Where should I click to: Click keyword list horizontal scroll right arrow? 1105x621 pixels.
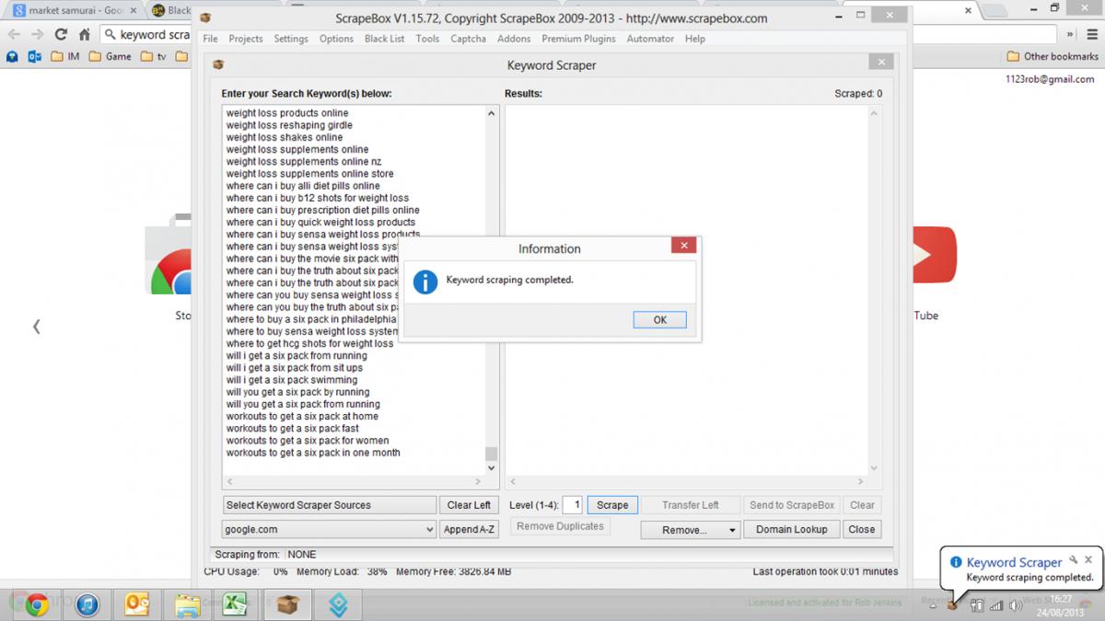pyautogui.click(x=478, y=481)
